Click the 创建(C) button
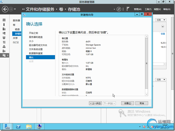Viewport: 175px width, 131px height. [127, 103]
